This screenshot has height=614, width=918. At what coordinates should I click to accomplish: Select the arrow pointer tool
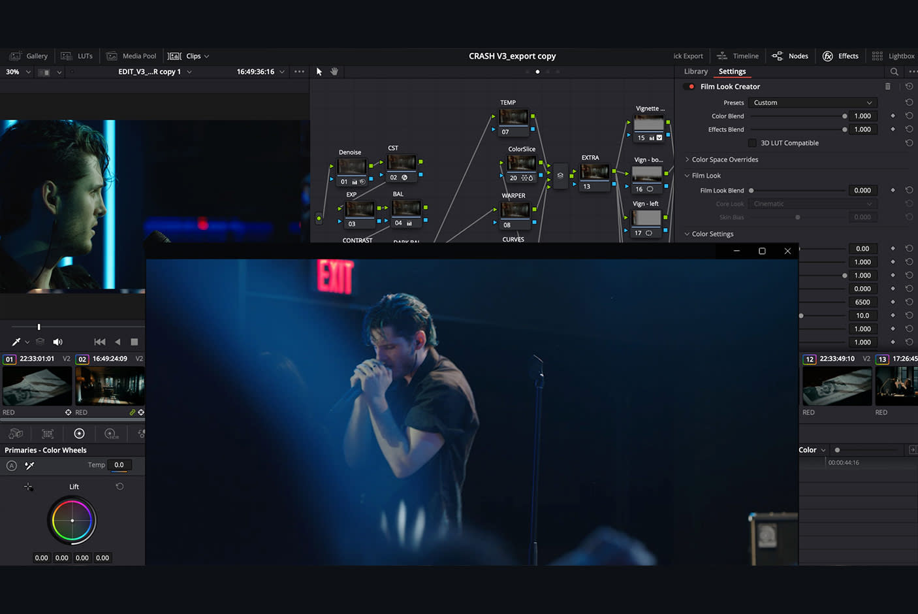pyautogui.click(x=319, y=72)
